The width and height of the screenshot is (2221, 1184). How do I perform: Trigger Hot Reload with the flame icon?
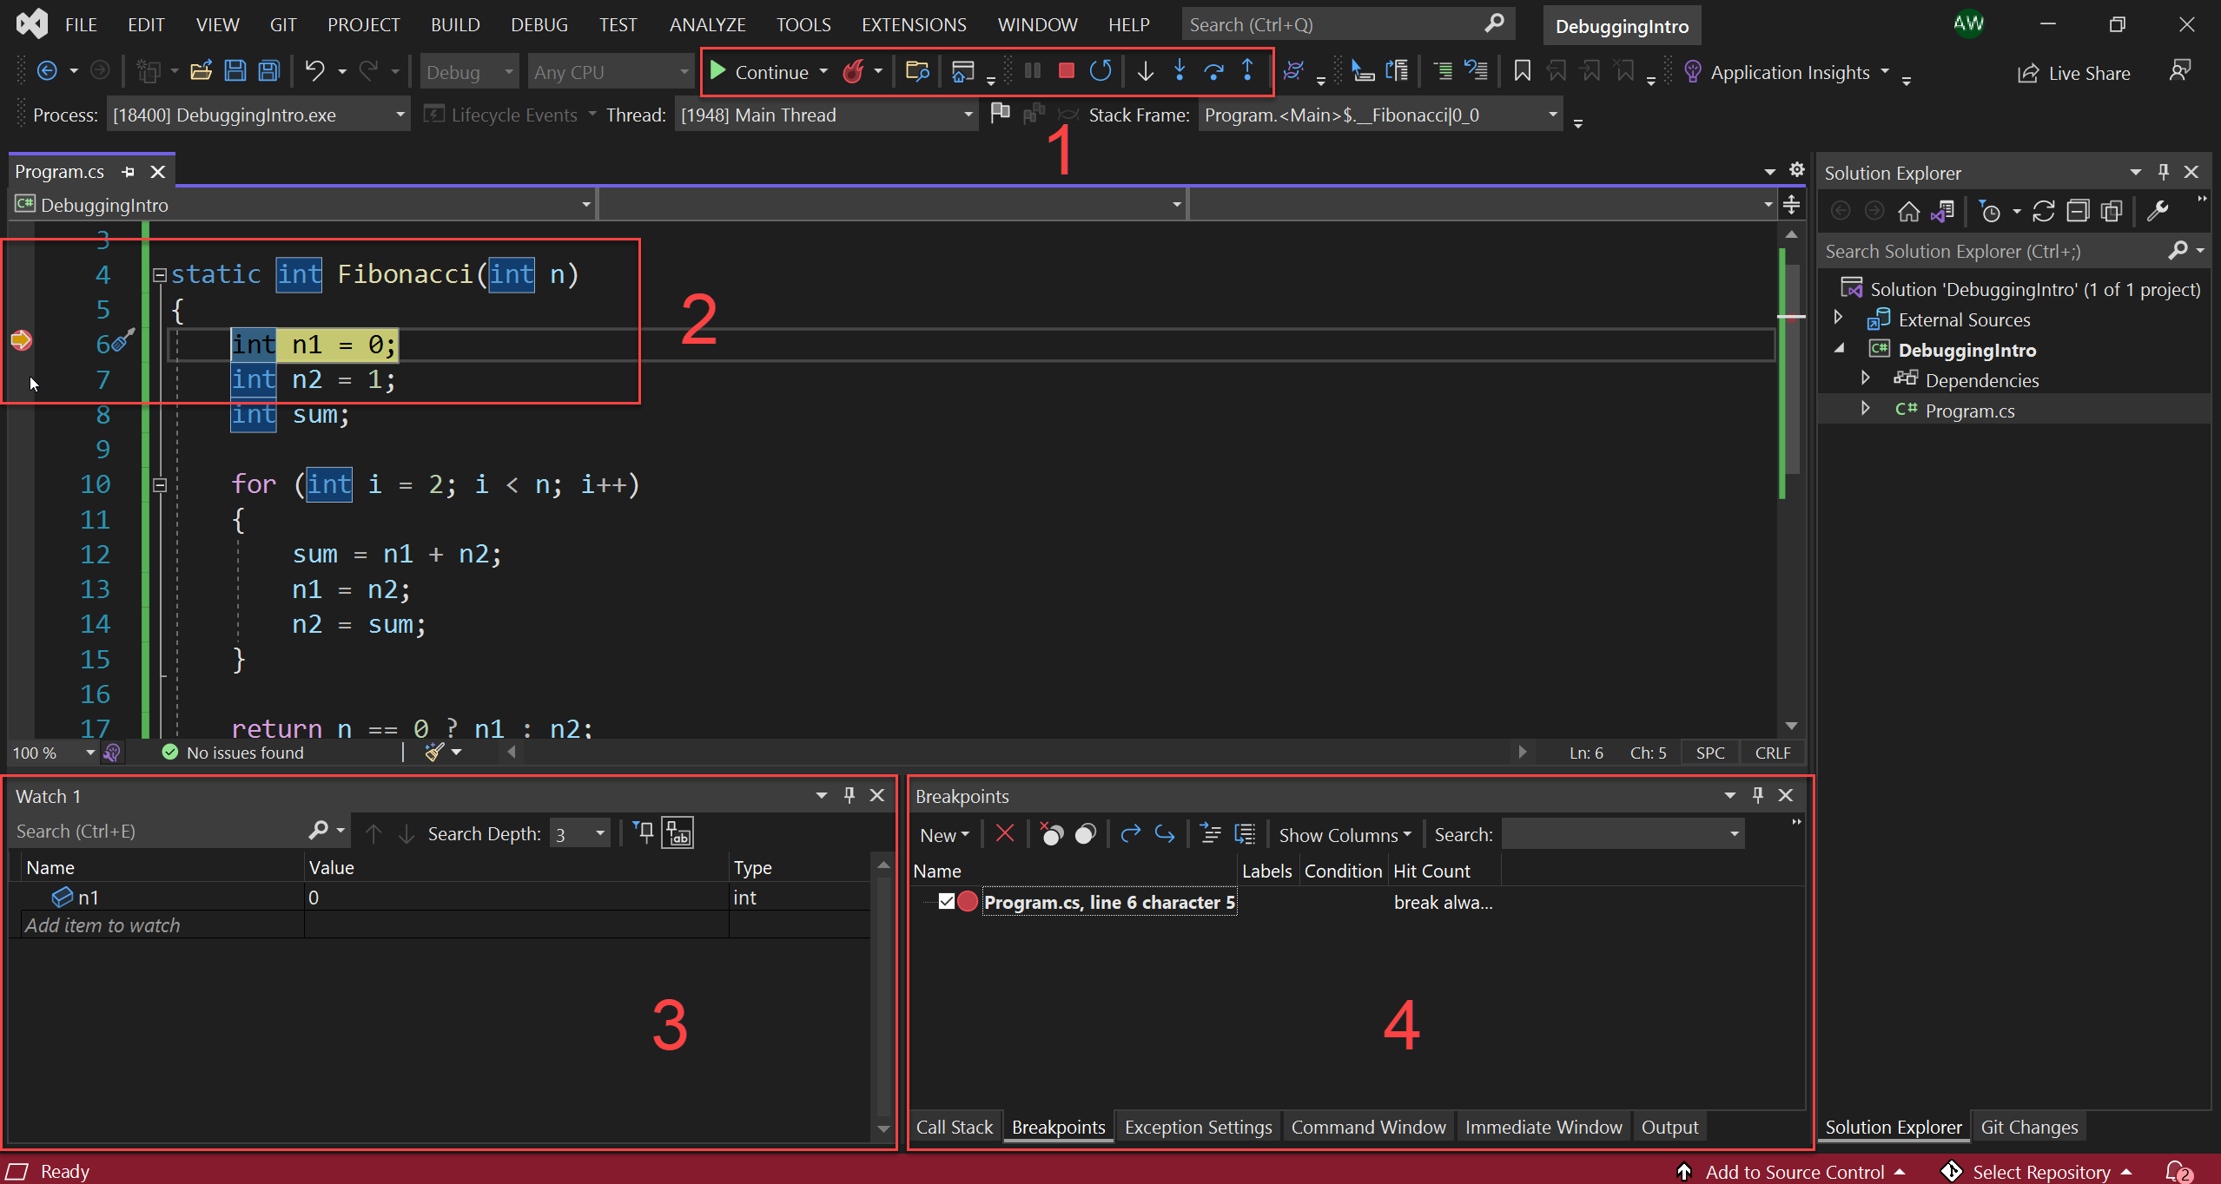pyautogui.click(x=855, y=71)
